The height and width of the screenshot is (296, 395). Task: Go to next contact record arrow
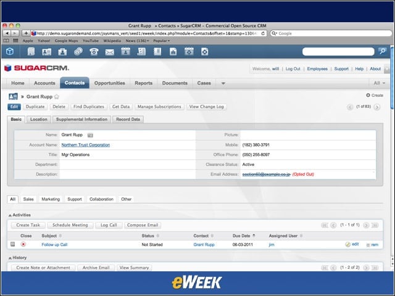377,107
